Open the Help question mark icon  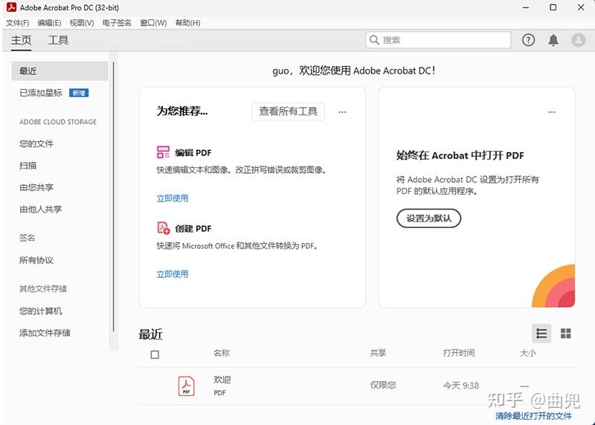(x=528, y=40)
